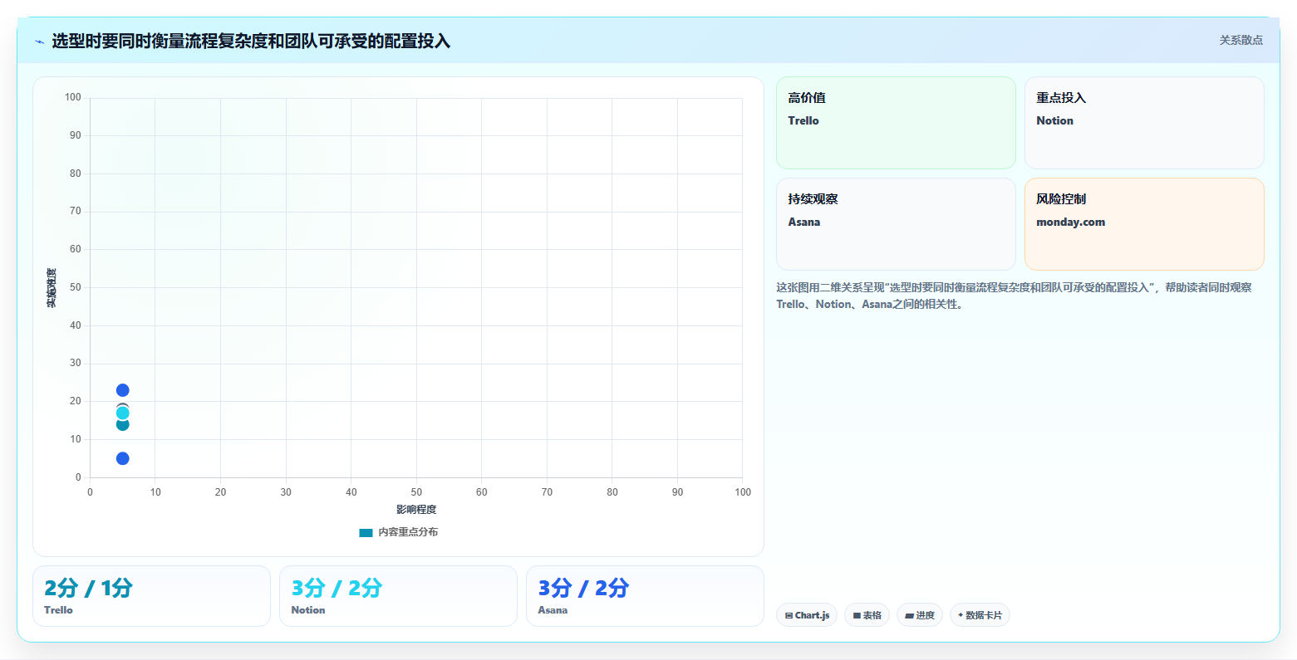Click the Chart.js chip
The width and height of the screenshot is (1297, 660).
[807, 615]
